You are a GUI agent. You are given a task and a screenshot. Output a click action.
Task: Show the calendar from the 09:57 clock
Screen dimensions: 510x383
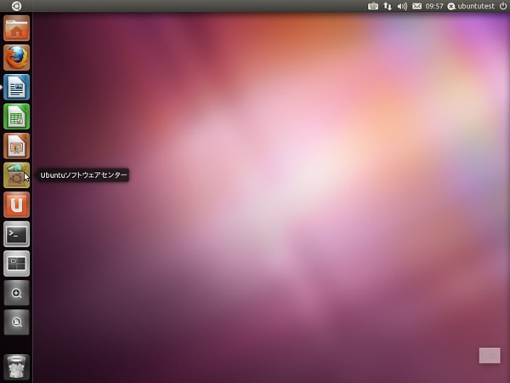coord(434,6)
